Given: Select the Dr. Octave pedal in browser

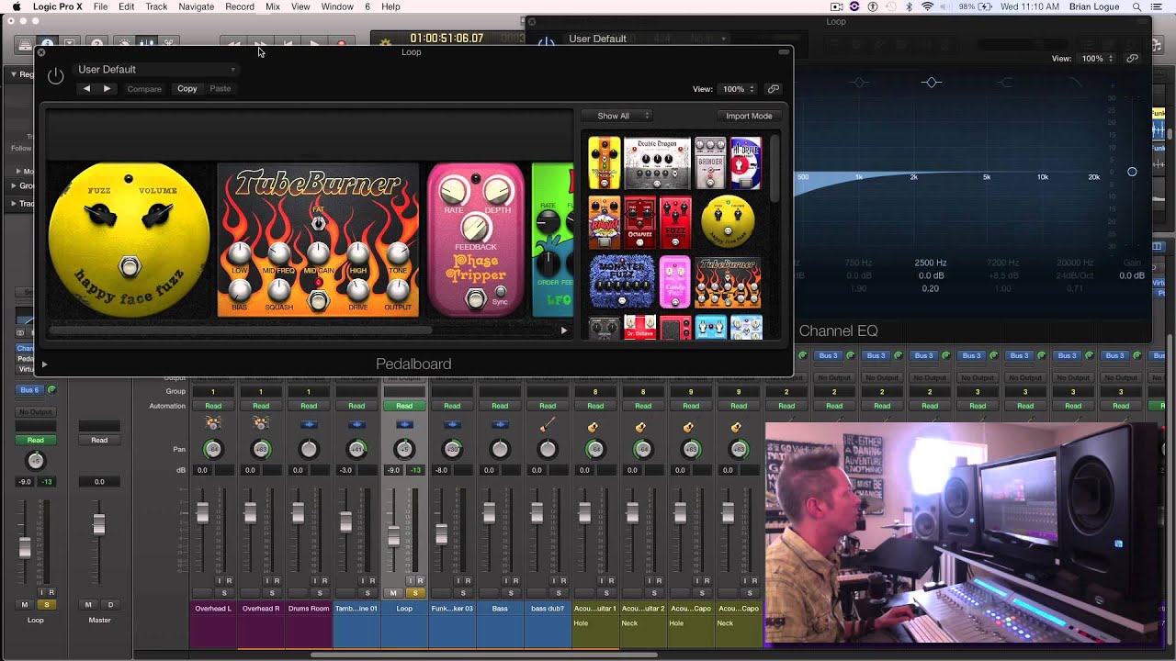Looking at the screenshot, I should pyautogui.click(x=639, y=327).
